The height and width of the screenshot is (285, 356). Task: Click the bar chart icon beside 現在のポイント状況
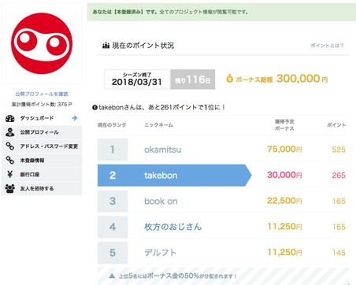tap(106, 46)
